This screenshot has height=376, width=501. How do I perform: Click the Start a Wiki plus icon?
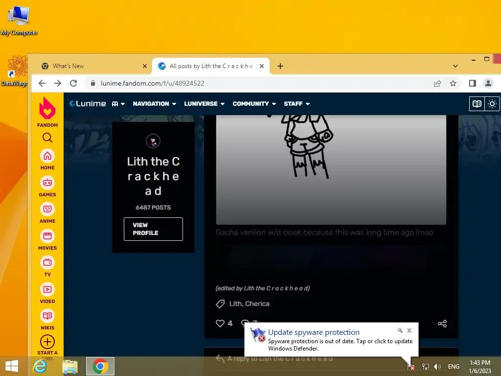(x=47, y=342)
